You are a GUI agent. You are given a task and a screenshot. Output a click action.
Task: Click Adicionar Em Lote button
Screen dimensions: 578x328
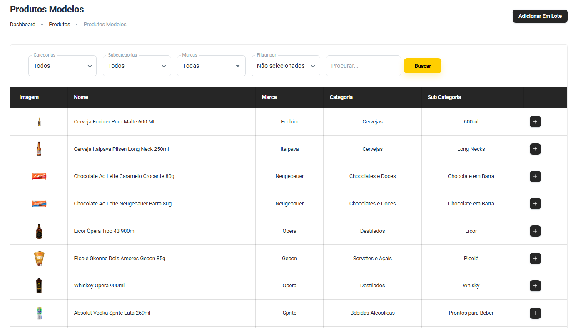[540, 16]
